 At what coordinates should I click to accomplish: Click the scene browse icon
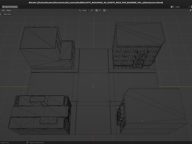point(172,7)
